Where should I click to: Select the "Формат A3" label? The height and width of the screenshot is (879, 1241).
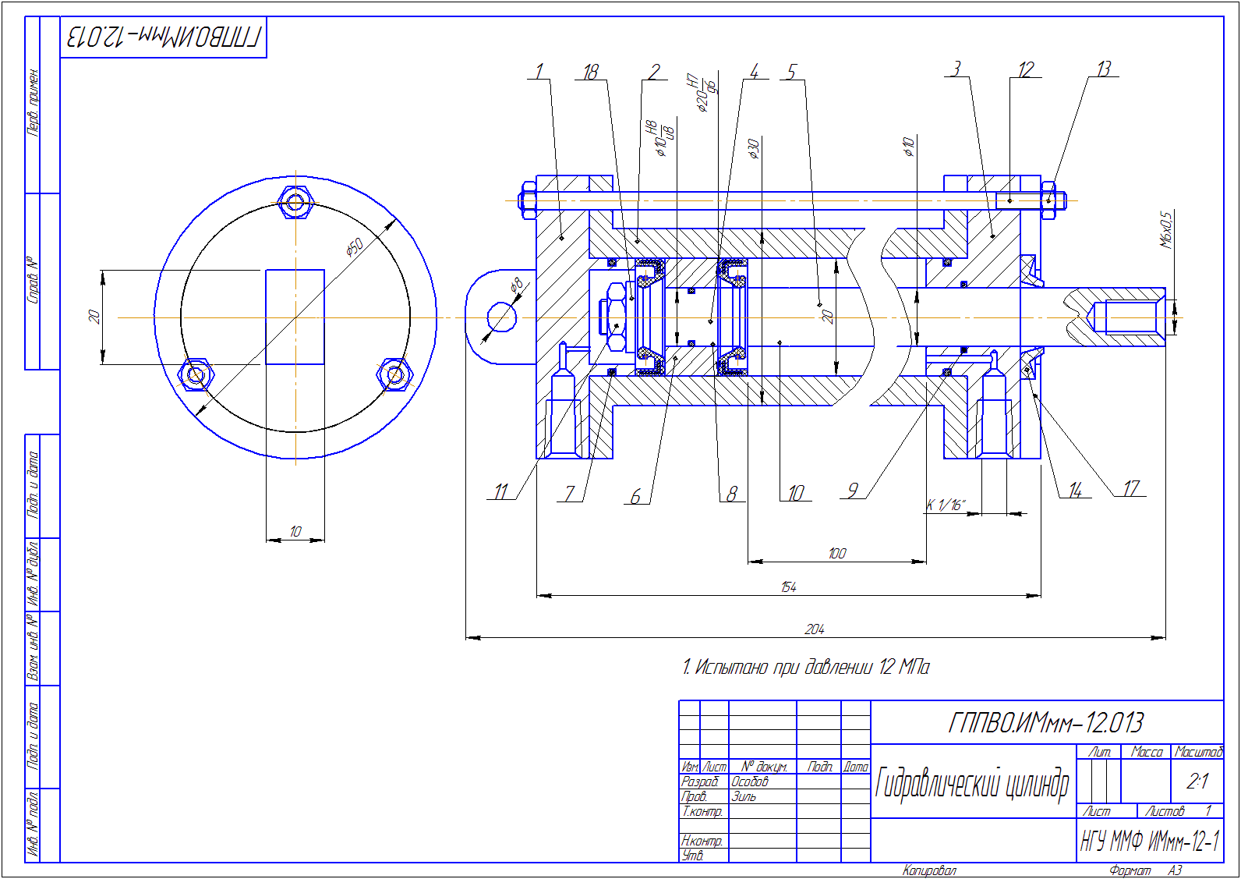click(x=1145, y=870)
